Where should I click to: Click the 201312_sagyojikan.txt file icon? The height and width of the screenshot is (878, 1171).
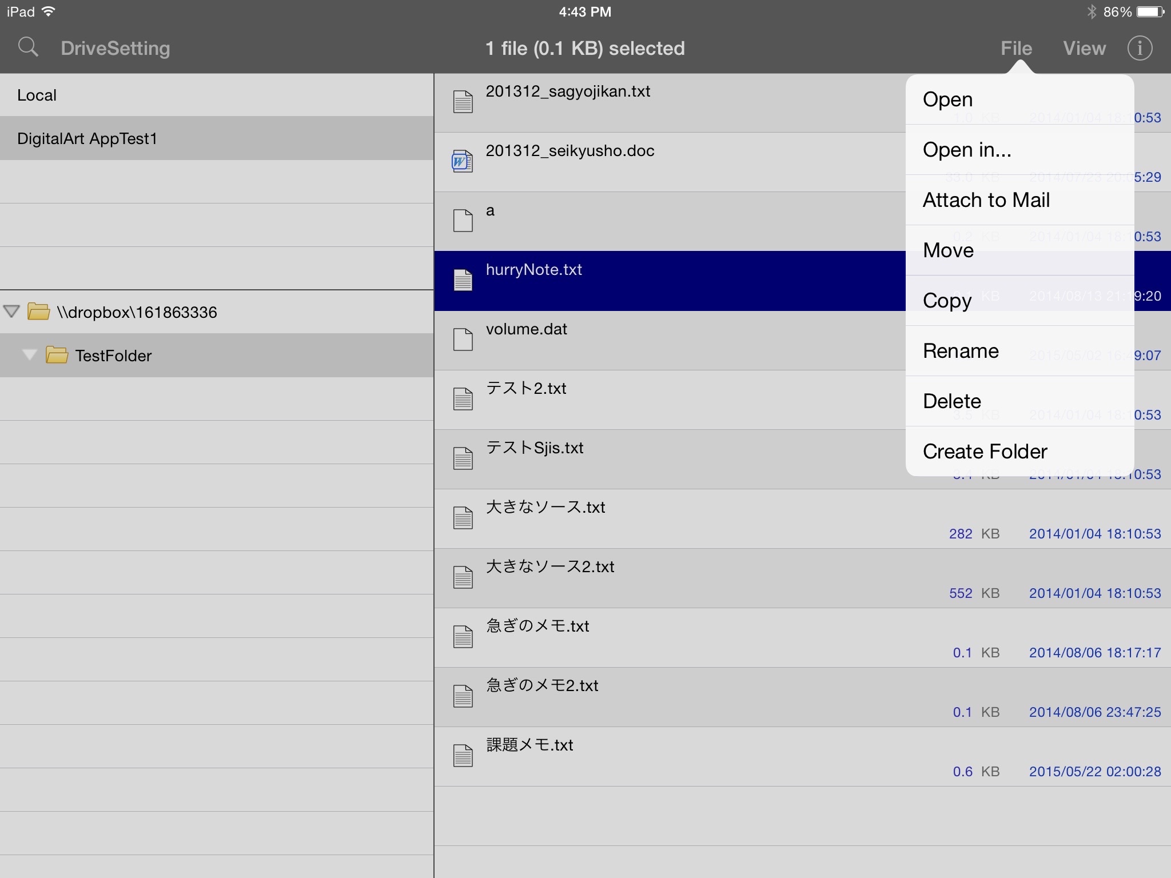click(463, 102)
